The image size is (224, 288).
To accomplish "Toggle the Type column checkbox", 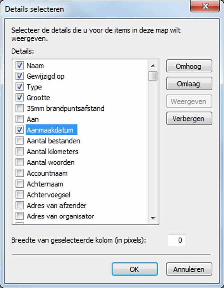I will coord(20,87).
